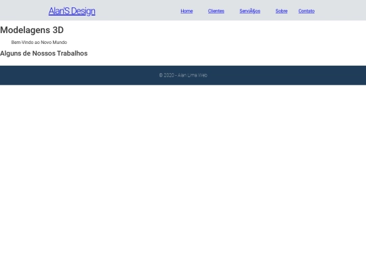The height and width of the screenshot is (274, 366).
Task: Open the Alan'S Design logo link
Action: pyautogui.click(x=72, y=11)
